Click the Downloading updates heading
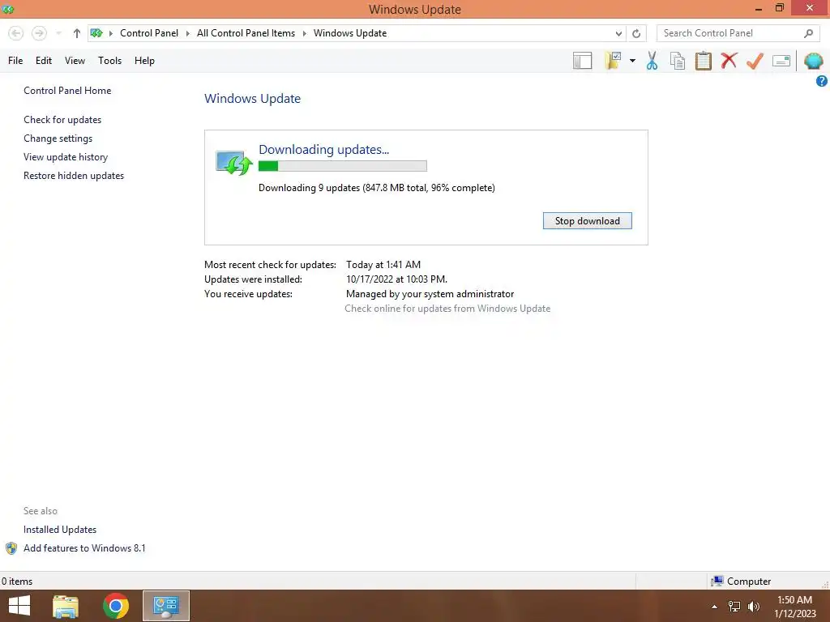Image resolution: width=830 pixels, height=622 pixels. (x=323, y=149)
